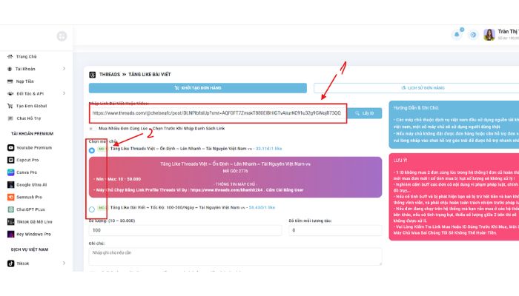Click the Trần Thị username text
The image size is (519, 296).
(x=508, y=31)
